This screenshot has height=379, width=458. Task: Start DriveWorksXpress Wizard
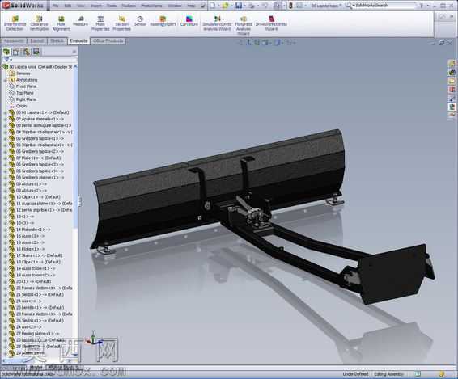click(x=271, y=23)
